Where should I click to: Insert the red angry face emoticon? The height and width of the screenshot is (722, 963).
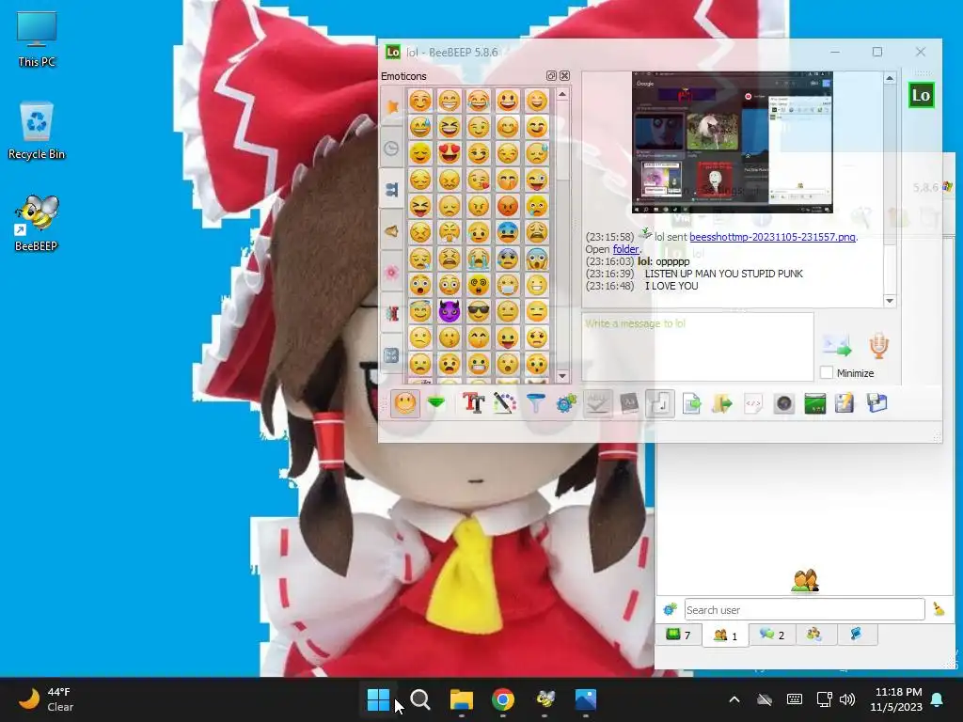pos(507,206)
